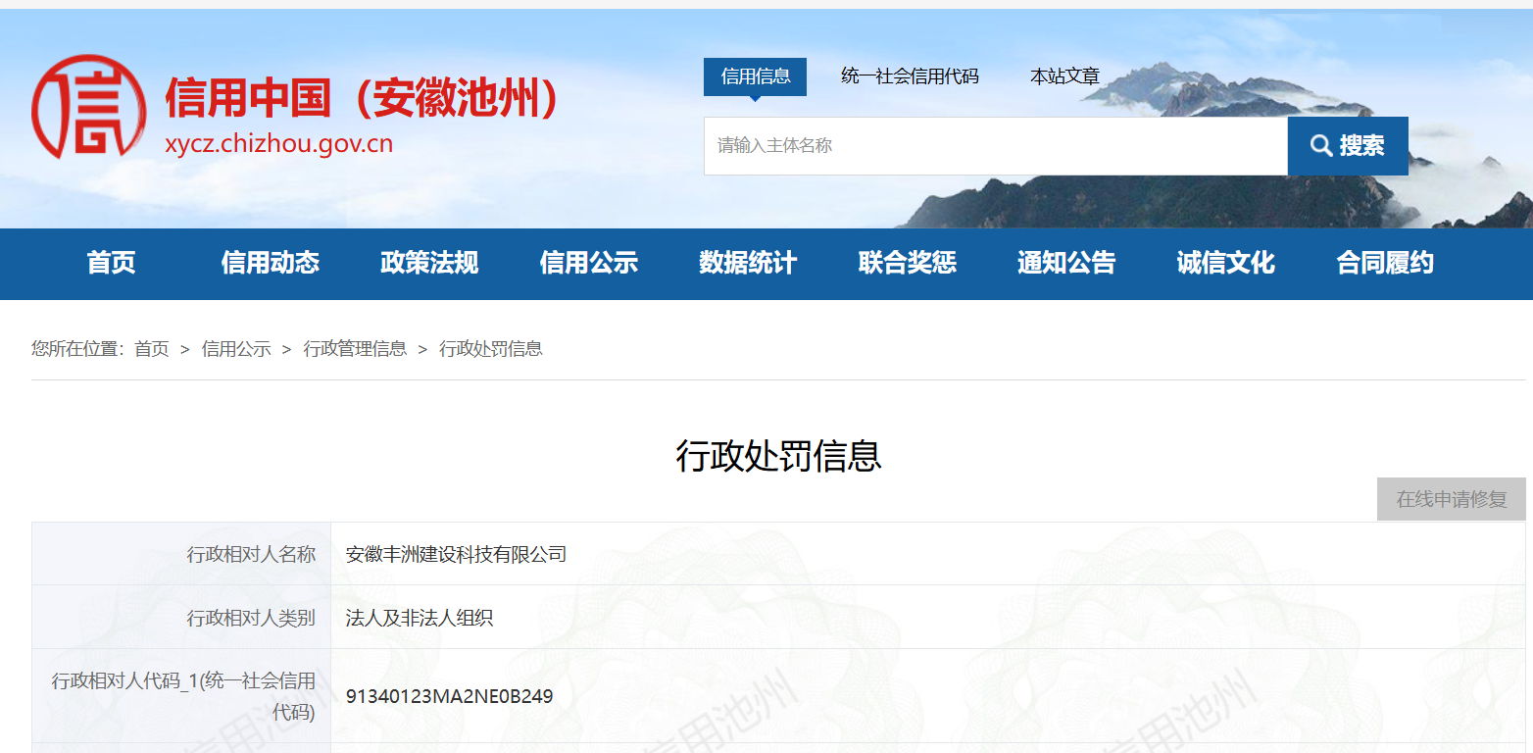Viewport: 1533px width, 753px height.
Task: Open 诚信文化 from the navigation bar
Action: 1225,263
